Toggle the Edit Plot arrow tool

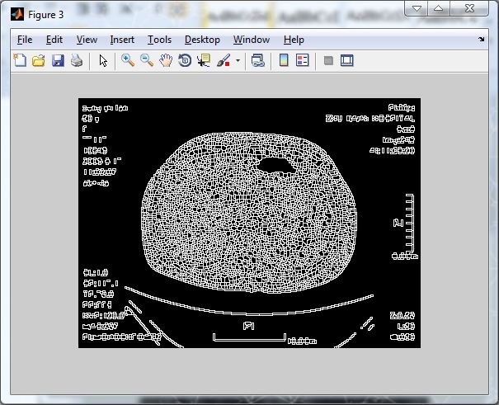(x=103, y=60)
